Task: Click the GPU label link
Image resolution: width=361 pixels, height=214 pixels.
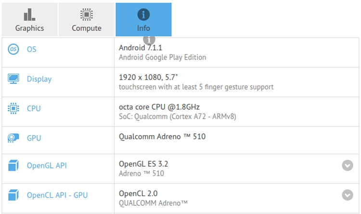Action: tap(34, 138)
